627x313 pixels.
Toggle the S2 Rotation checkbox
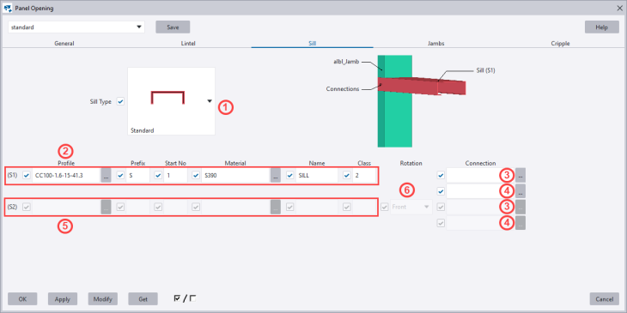385,208
